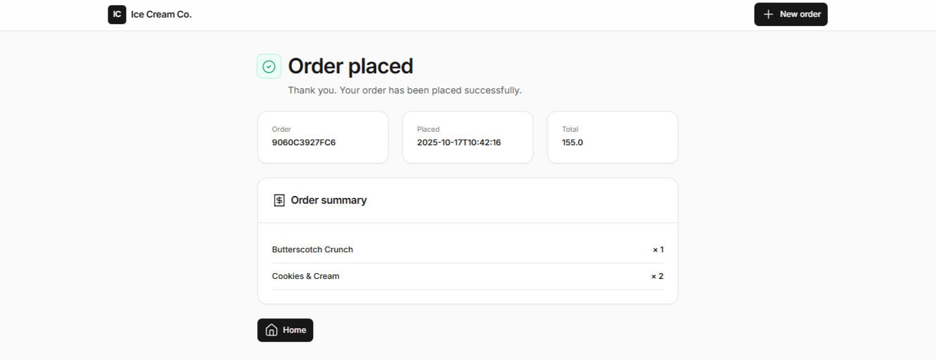This screenshot has height=360, width=936.
Task: Click the thank you confirmation message
Action: pos(405,90)
